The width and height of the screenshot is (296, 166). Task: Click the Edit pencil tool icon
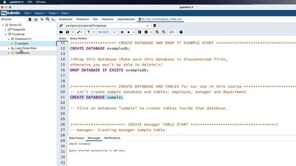(79, 32)
